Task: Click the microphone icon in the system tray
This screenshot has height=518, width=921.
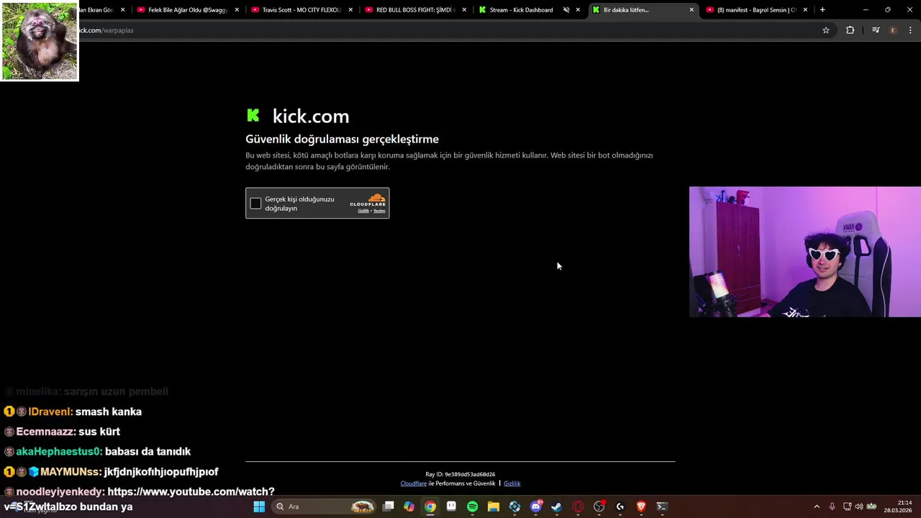Action: (832, 506)
